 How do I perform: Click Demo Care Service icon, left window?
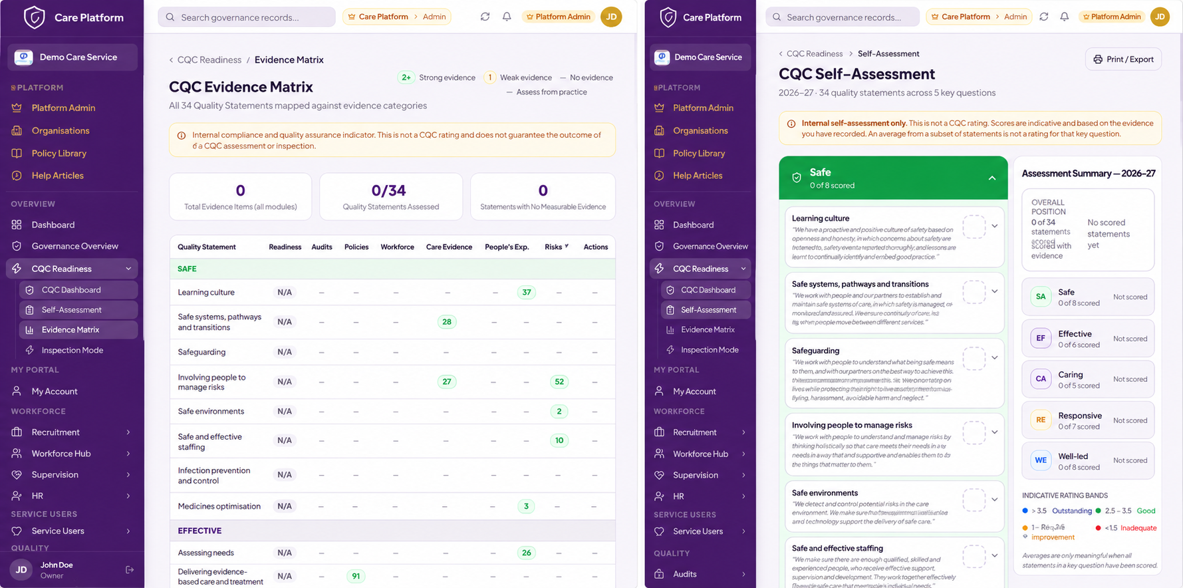tap(23, 57)
